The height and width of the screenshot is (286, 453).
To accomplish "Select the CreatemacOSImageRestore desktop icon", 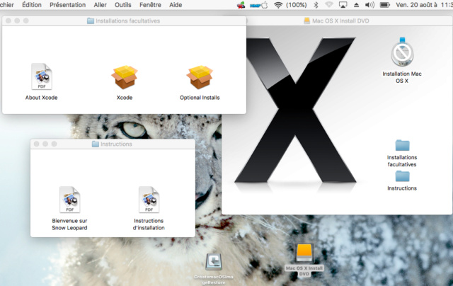I will tap(214, 262).
